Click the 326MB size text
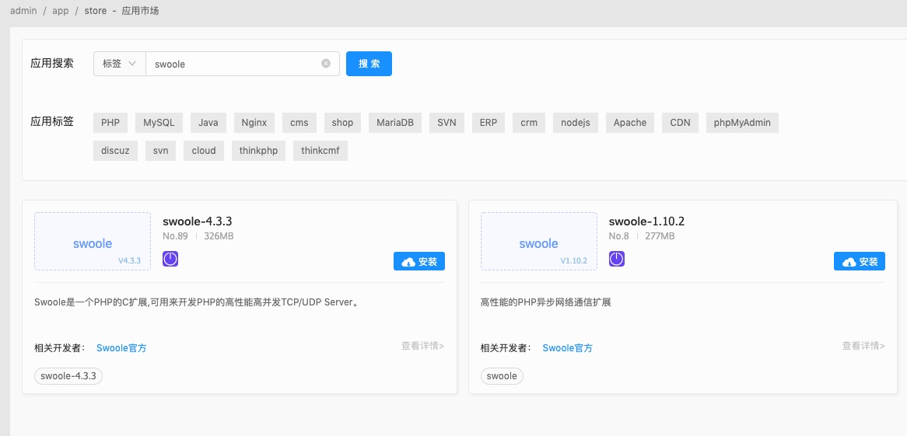Viewport: 907px width, 436px height. click(x=219, y=236)
